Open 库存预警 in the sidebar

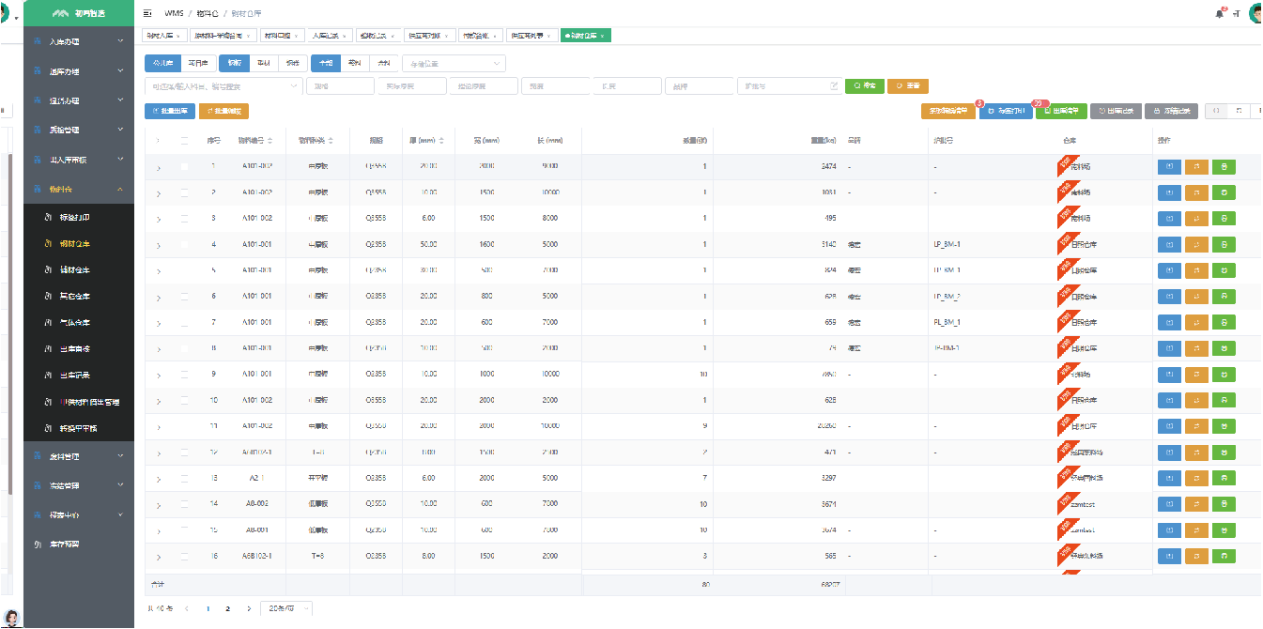click(x=79, y=545)
